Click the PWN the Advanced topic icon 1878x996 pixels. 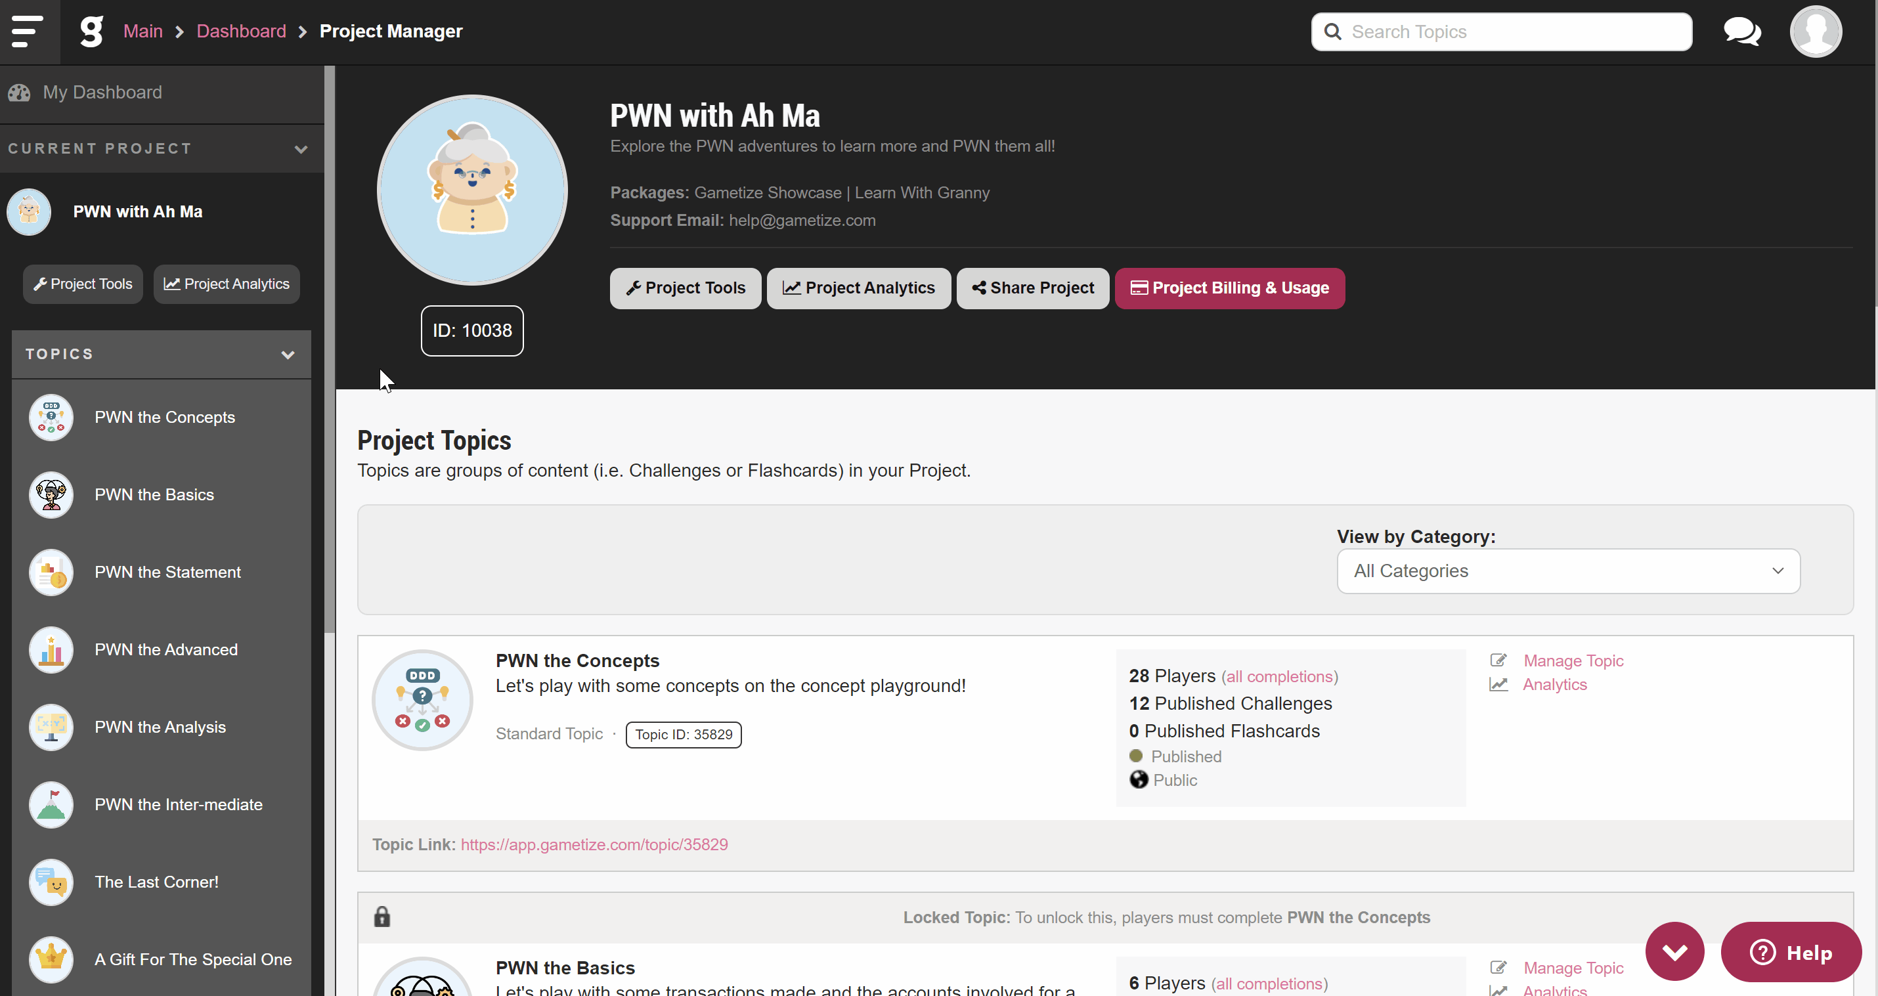tap(51, 649)
